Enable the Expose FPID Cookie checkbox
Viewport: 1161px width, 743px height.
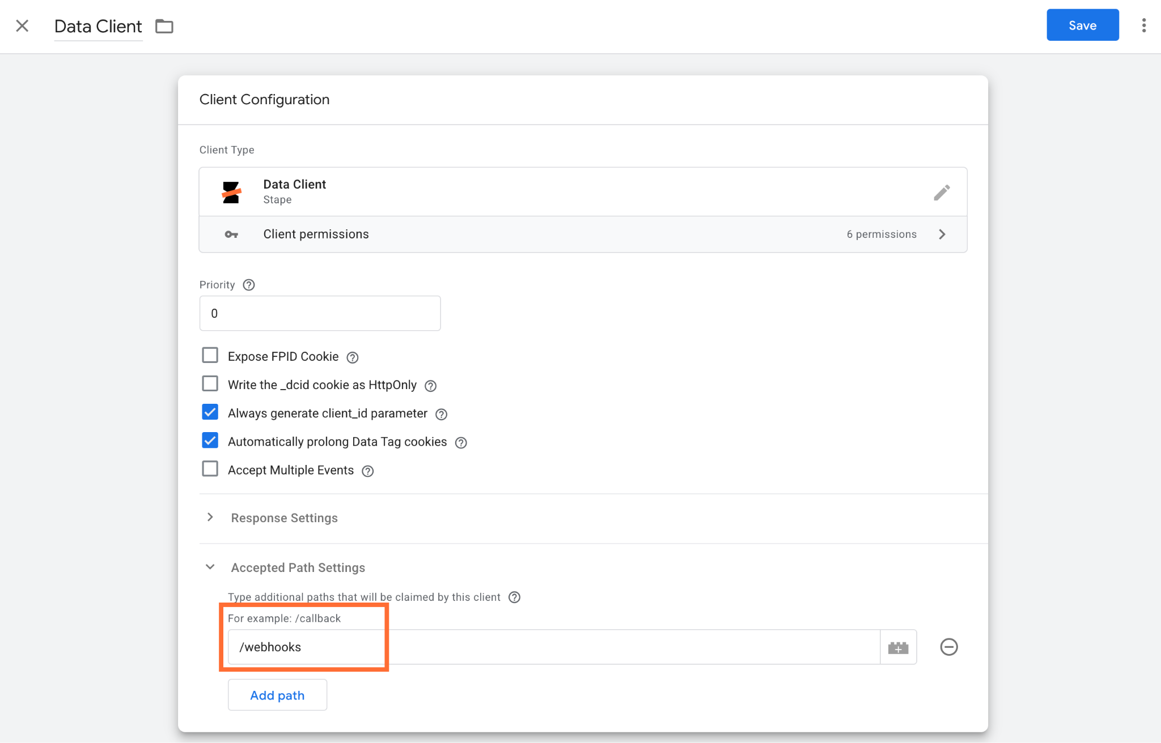210,355
